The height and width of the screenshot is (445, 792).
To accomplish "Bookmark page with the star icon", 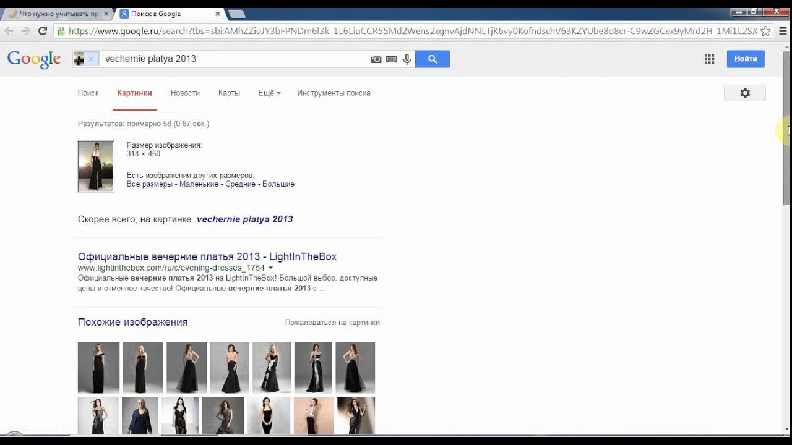I will [x=765, y=31].
